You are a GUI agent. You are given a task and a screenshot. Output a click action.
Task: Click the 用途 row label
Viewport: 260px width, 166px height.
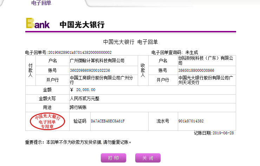pyautogui.click(x=47, y=107)
